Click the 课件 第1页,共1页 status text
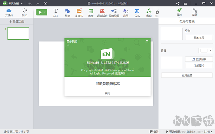 tap(16, 132)
